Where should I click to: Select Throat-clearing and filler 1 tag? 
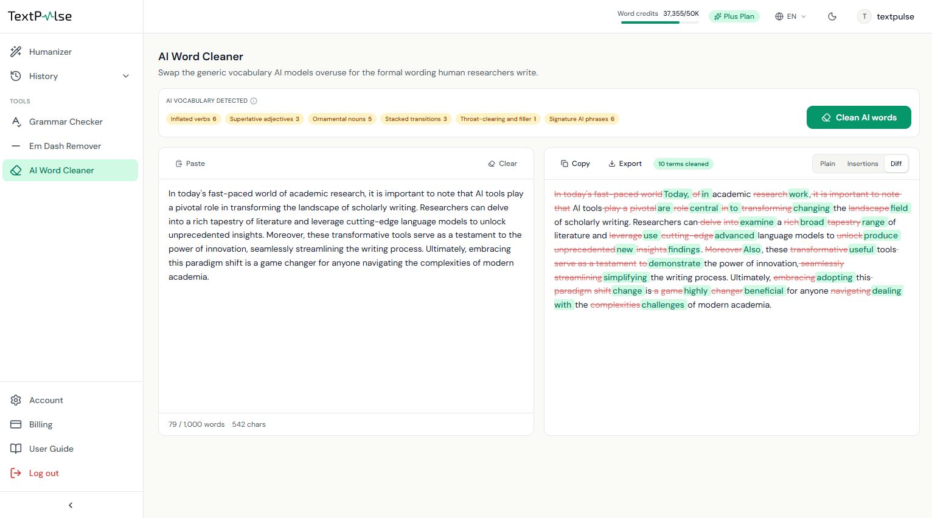point(498,119)
